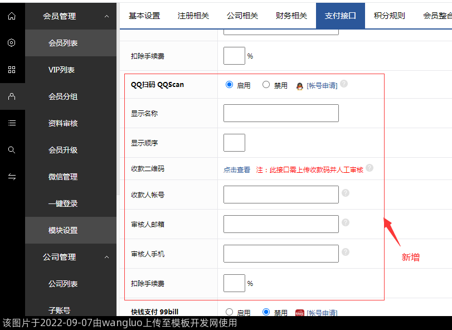Select the four-squares grid icon in rail
The height and width of the screenshot is (330, 452).
coord(12,70)
